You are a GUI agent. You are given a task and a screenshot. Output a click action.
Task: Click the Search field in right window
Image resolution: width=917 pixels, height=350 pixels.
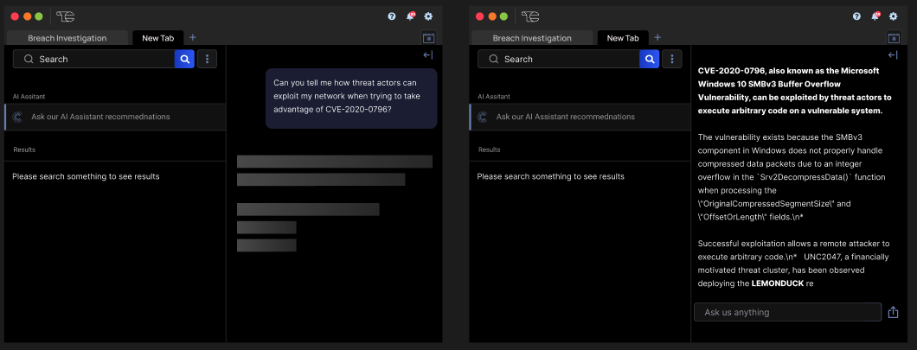click(559, 59)
